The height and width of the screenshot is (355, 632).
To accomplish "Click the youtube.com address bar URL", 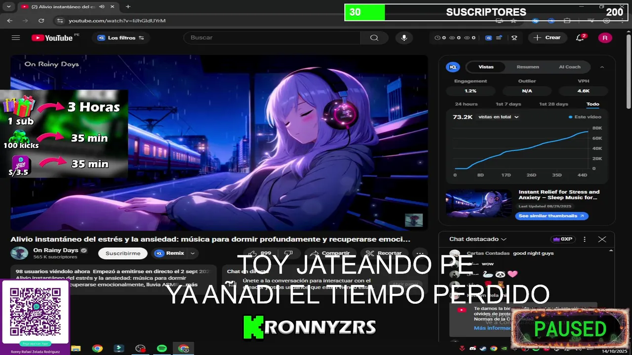I will 117,21.
